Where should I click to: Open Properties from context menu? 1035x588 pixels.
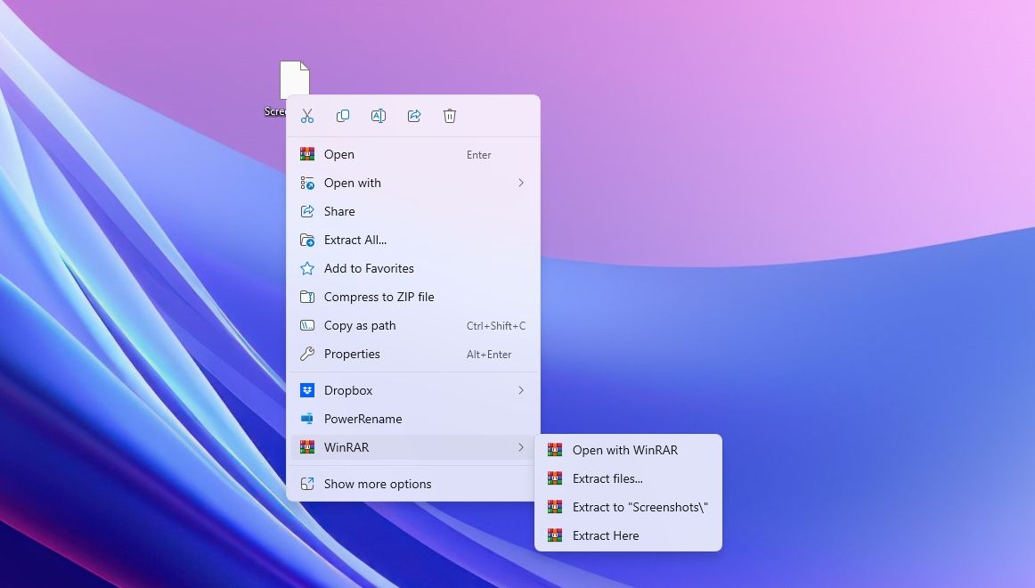point(352,354)
